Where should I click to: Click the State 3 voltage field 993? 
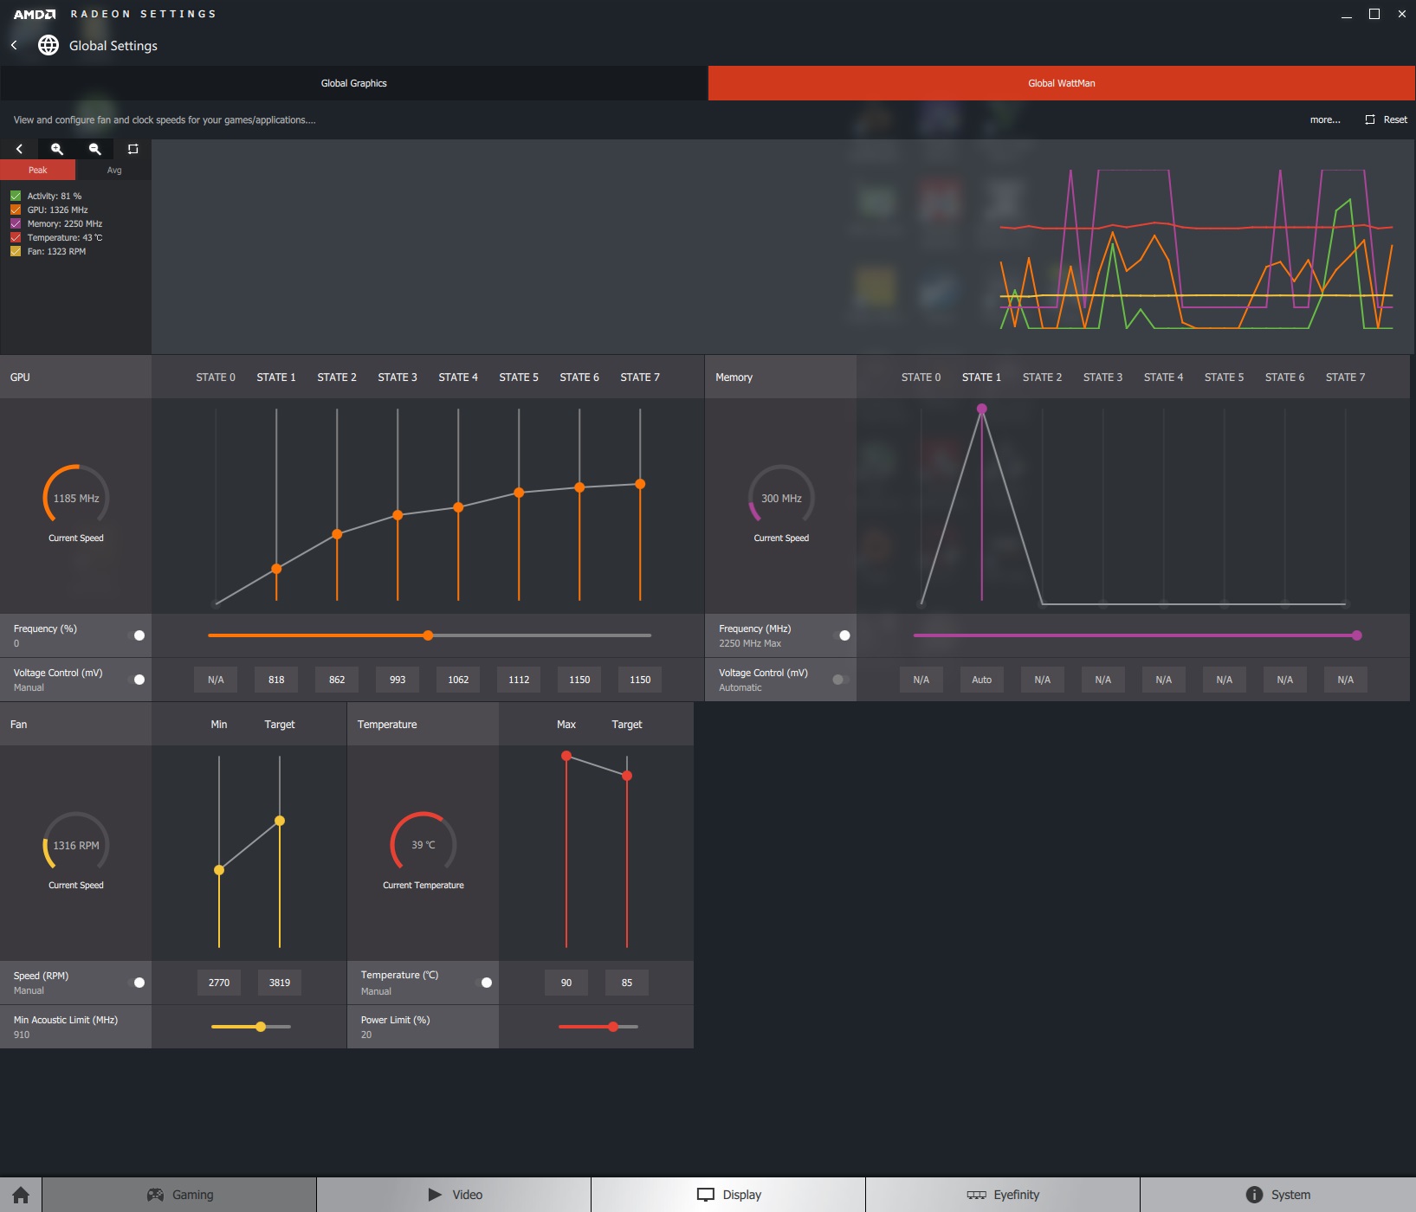(398, 680)
